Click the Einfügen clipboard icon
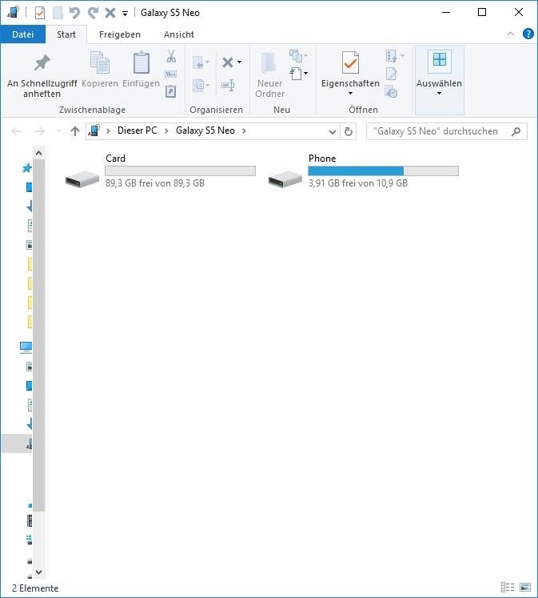Image resolution: width=538 pixels, height=598 pixels. click(x=141, y=62)
